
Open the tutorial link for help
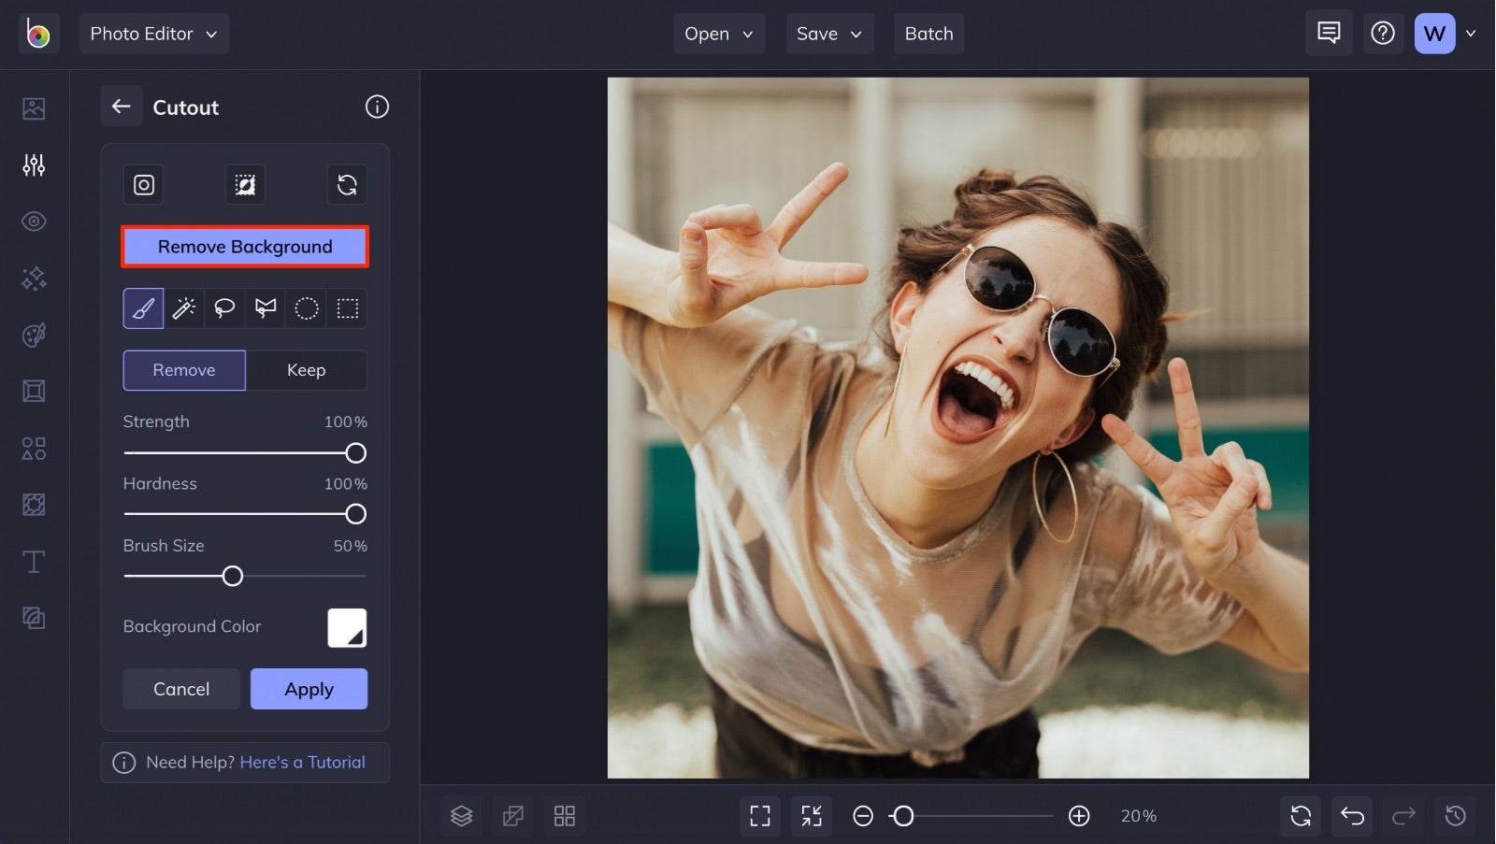pos(301,762)
